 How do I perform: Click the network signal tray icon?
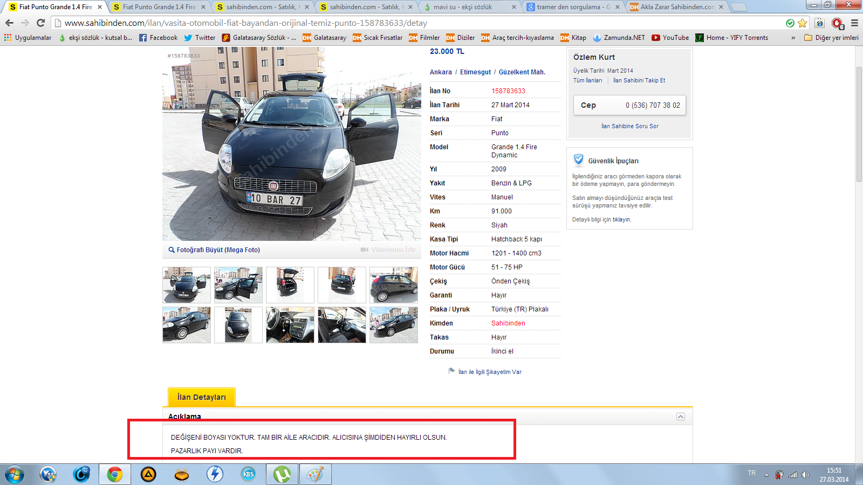tap(792, 475)
